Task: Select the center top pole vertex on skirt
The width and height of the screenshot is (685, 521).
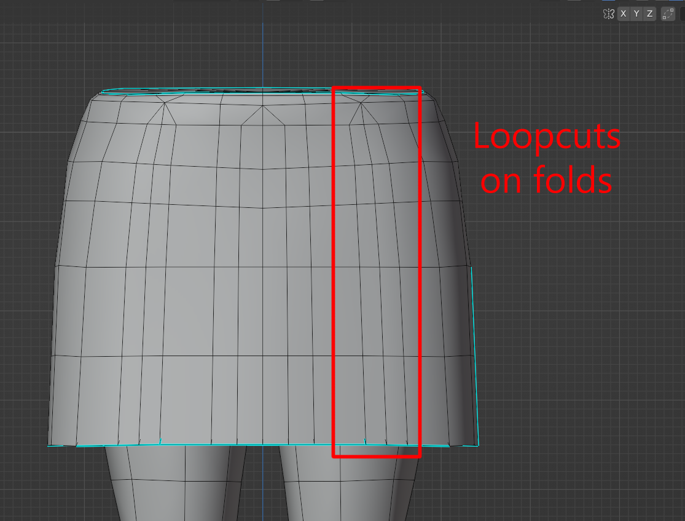Action: point(263,106)
